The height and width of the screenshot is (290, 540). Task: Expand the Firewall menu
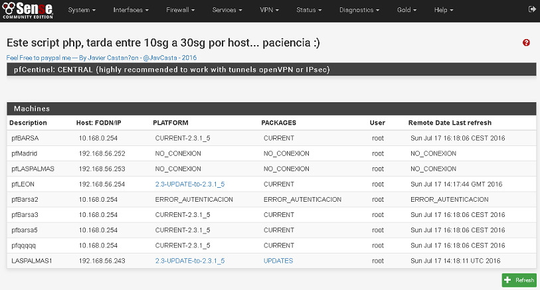tap(181, 10)
